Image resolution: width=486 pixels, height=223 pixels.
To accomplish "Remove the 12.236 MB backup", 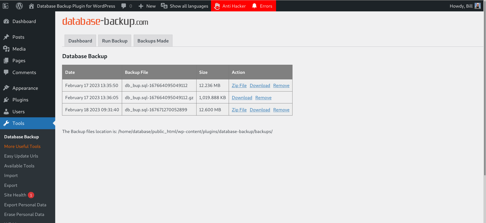I will [281, 86].
